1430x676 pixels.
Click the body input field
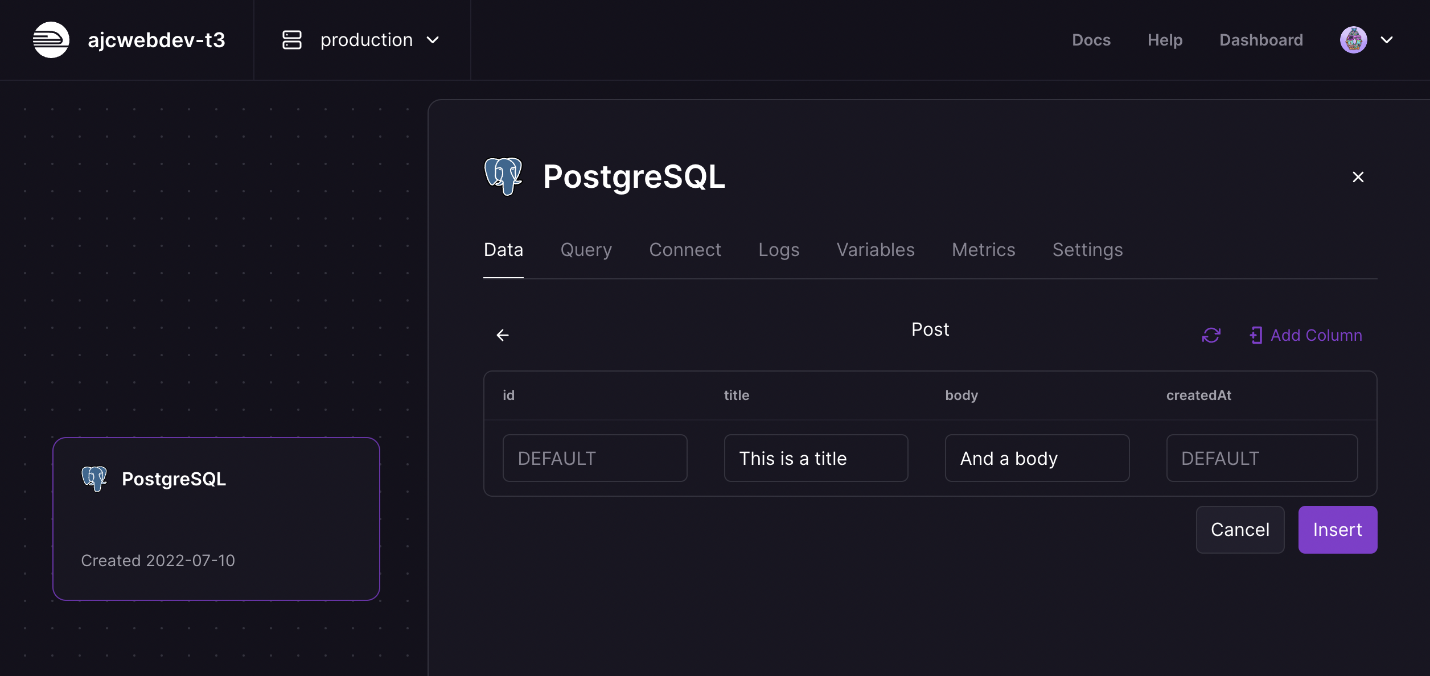1037,458
